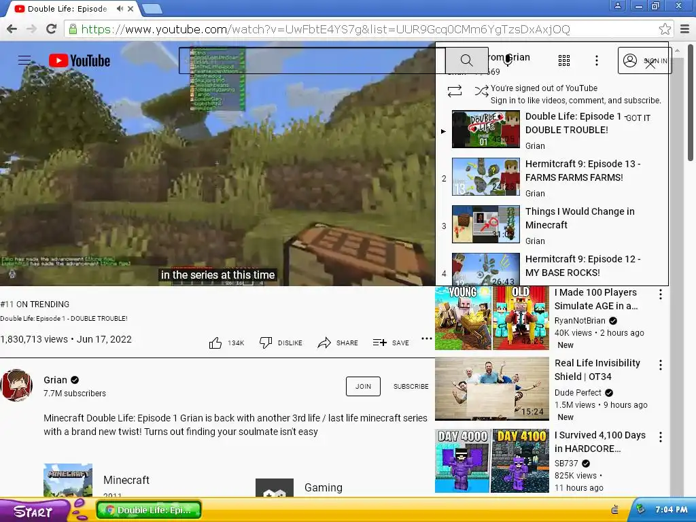The height and width of the screenshot is (522, 696).
Task: Click the address bar URL
Action: click(326, 29)
